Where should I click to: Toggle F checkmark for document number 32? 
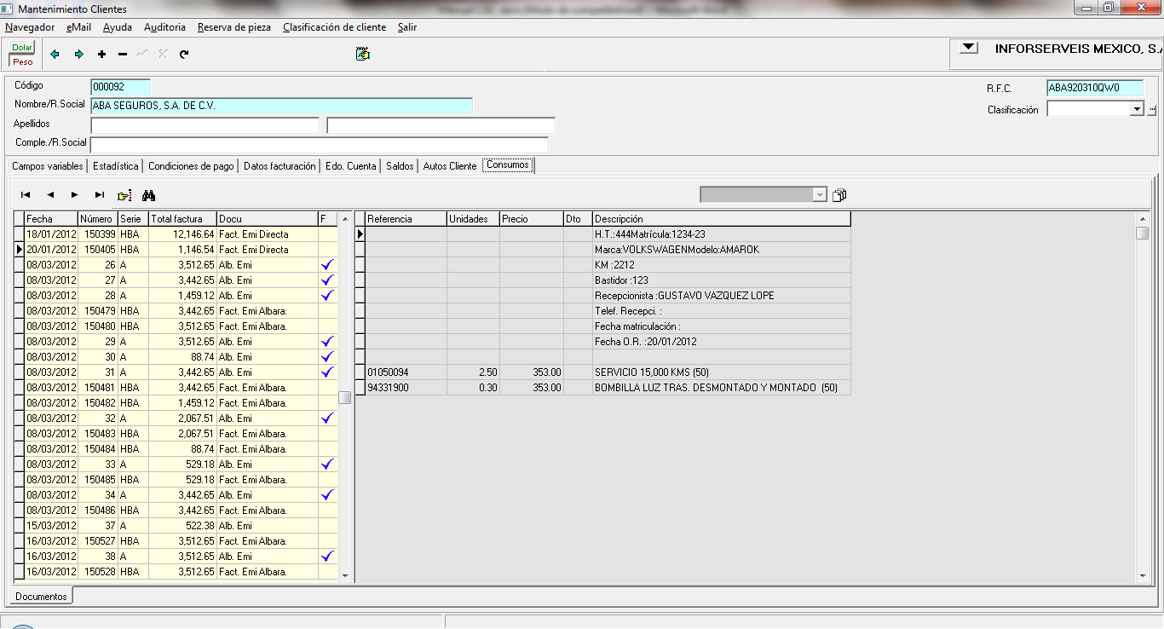pos(326,418)
